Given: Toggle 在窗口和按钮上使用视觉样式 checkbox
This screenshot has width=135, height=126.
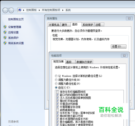Looking at the screenshot, I should [x=57, y=125].
